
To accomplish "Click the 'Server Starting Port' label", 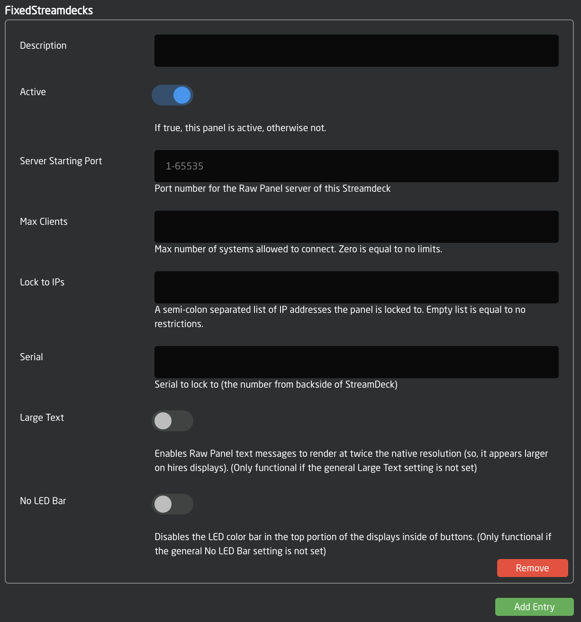I will [x=61, y=161].
